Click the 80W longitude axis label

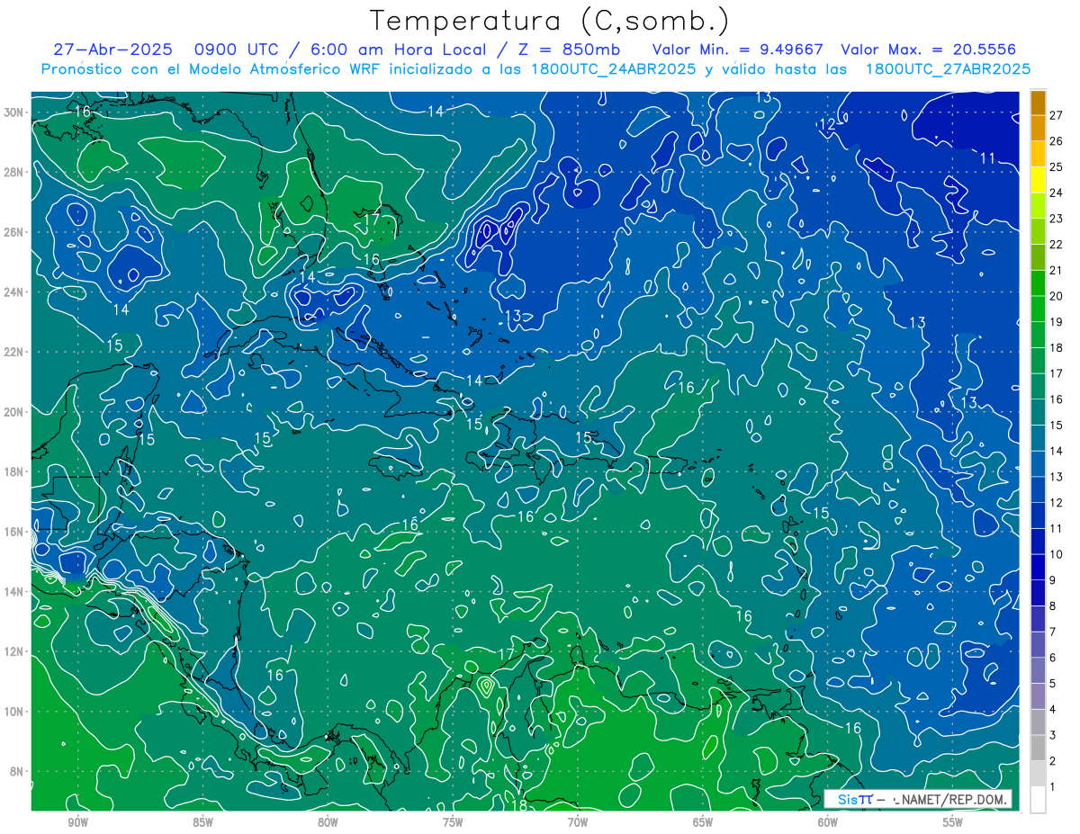click(328, 822)
